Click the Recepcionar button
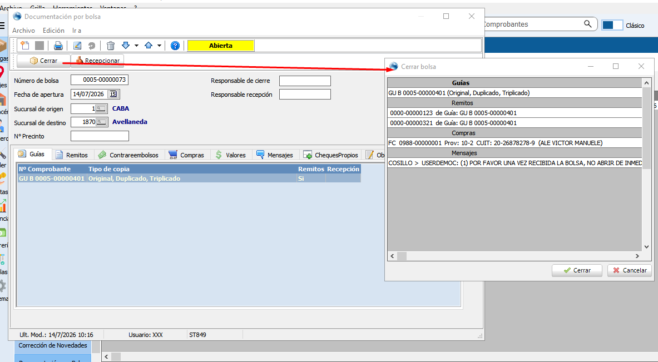658x362 pixels. point(97,61)
